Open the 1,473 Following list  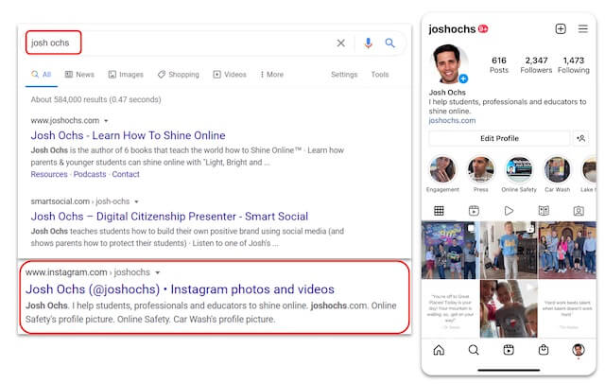574,65
